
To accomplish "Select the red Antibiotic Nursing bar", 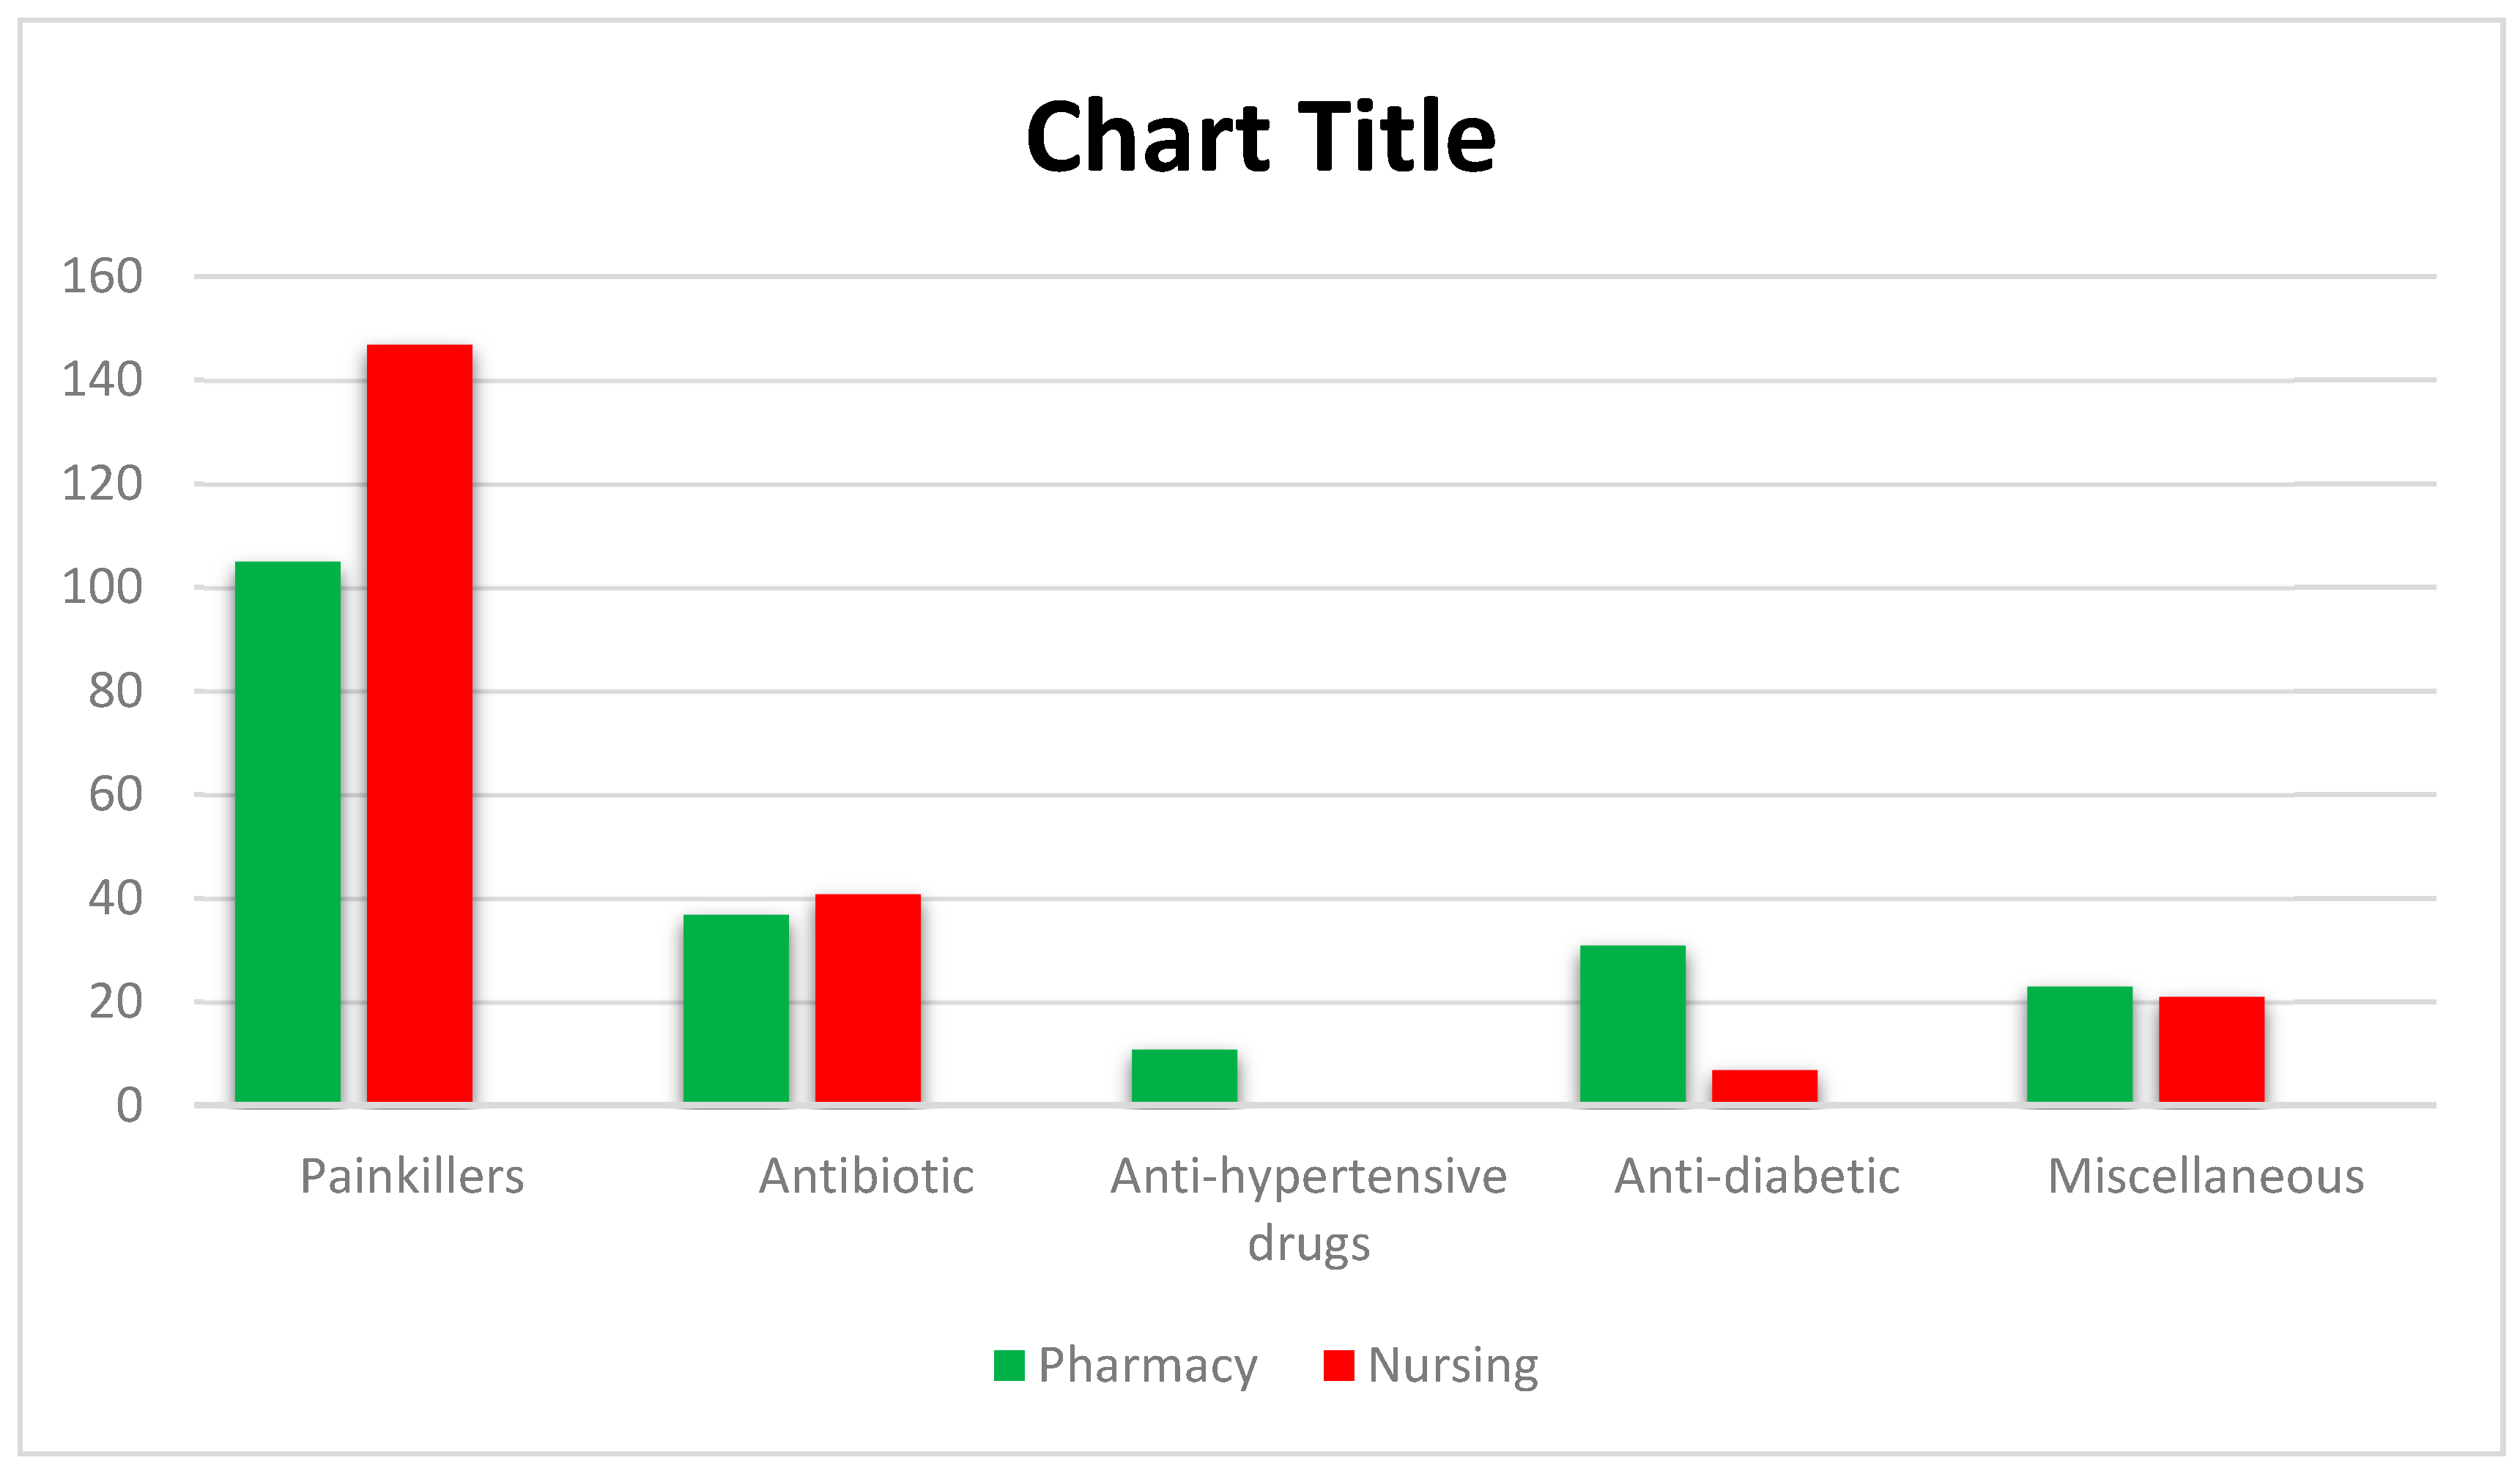I will tap(867, 998).
